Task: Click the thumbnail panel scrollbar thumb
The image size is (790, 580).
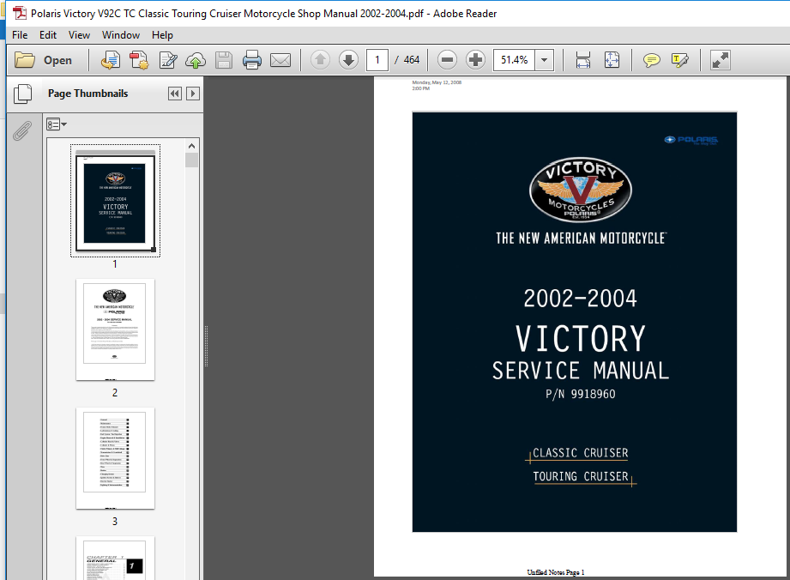Action: click(x=191, y=160)
